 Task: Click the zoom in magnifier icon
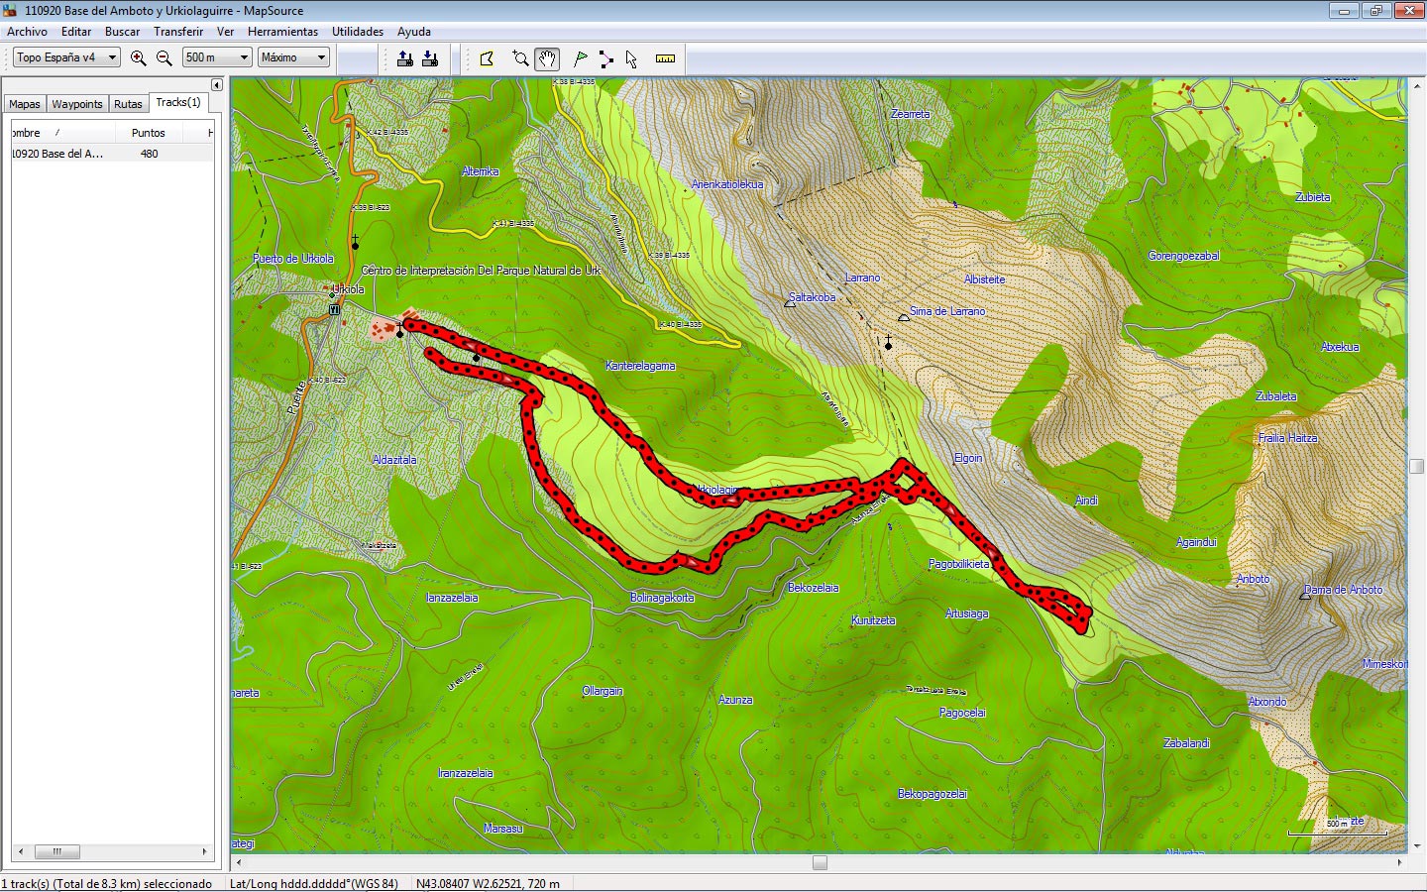pyautogui.click(x=139, y=58)
